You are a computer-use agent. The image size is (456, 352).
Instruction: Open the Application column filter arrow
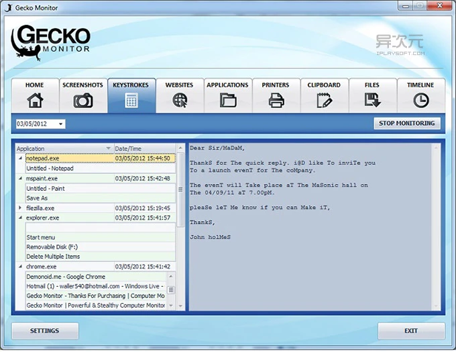coord(108,148)
